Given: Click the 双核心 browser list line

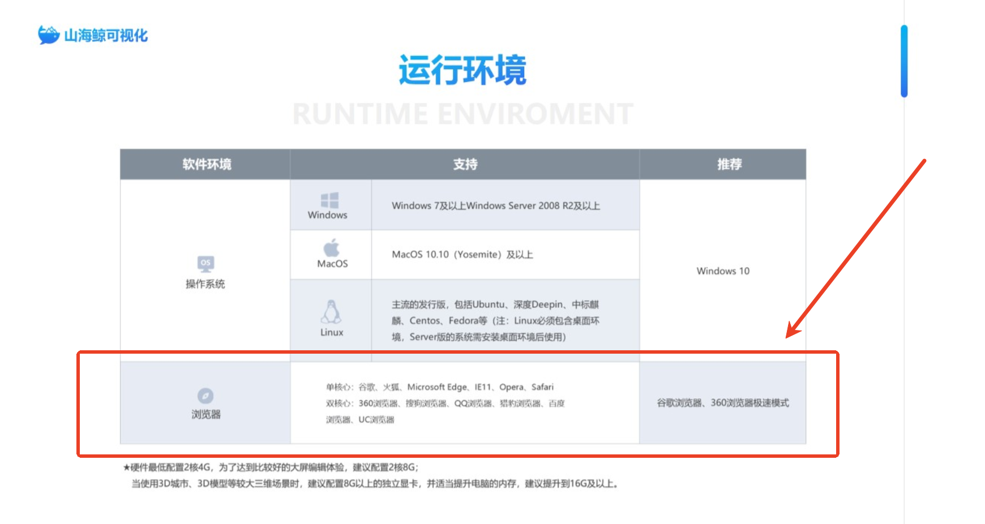Looking at the screenshot, I should pos(446,411).
